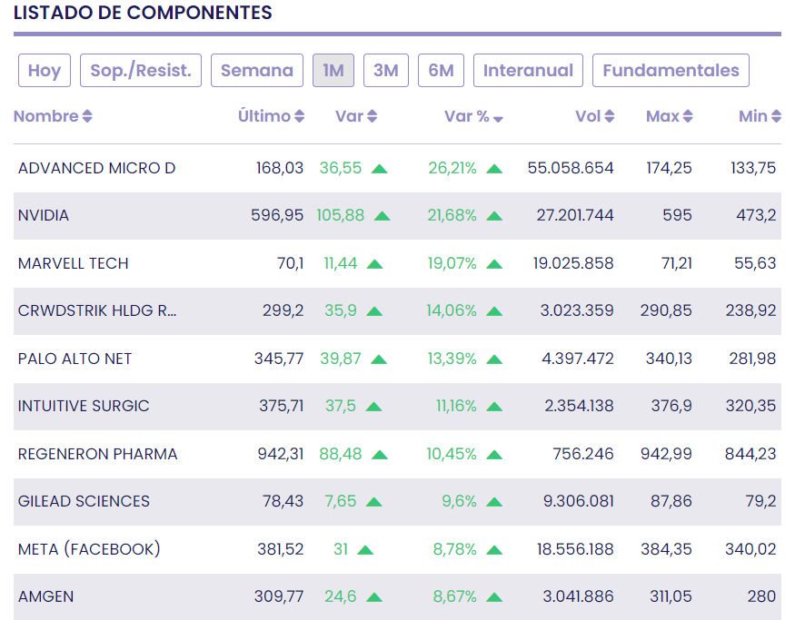This screenshot has width=795, height=620.
Task: Select the Semana view
Action: coord(257,71)
